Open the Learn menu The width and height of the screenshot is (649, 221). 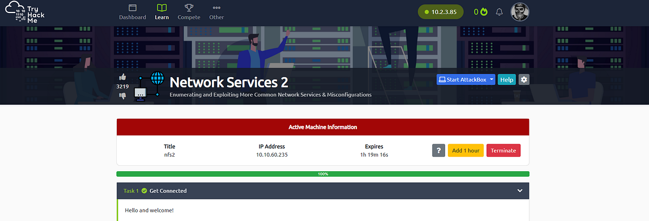(162, 12)
